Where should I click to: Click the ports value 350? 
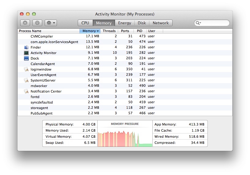129,69
